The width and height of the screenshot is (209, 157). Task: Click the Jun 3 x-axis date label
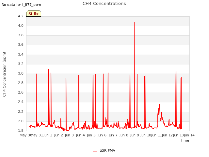pyautogui.click(x=69, y=135)
